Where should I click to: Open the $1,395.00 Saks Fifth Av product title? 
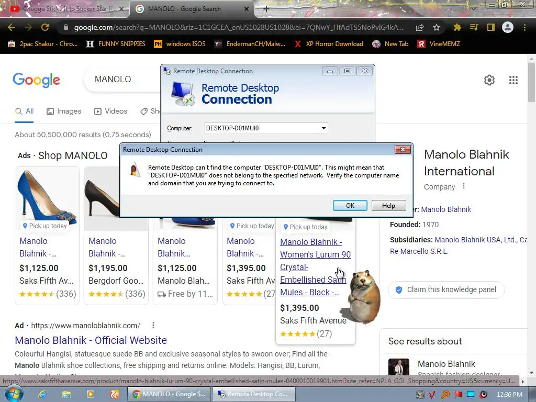(245, 247)
